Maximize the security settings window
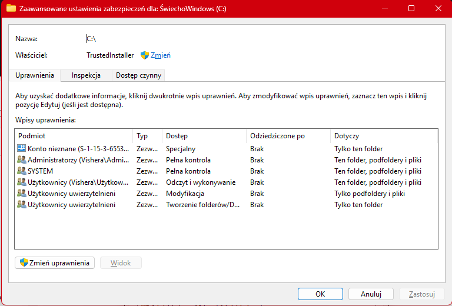452x306 pixels. point(411,9)
